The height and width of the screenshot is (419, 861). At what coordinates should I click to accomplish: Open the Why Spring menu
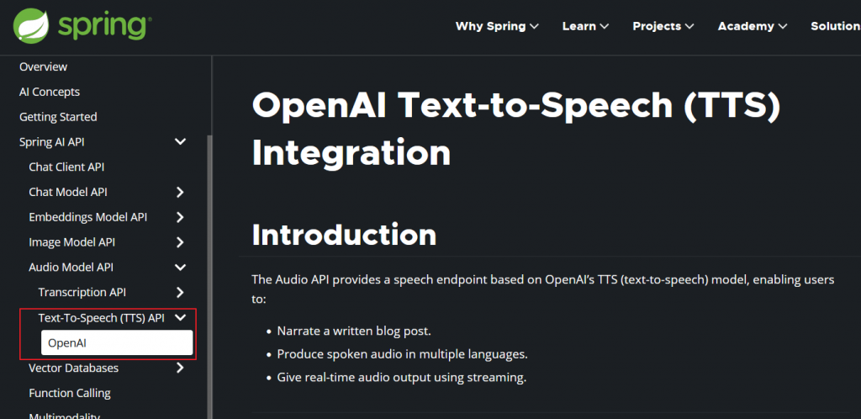pos(497,26)
